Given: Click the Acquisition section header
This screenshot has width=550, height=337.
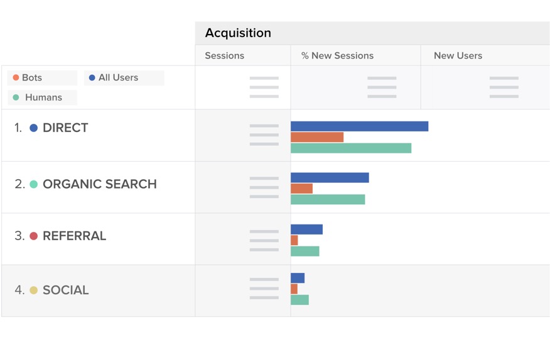Looking at the screenshot, I should (238, 33).
